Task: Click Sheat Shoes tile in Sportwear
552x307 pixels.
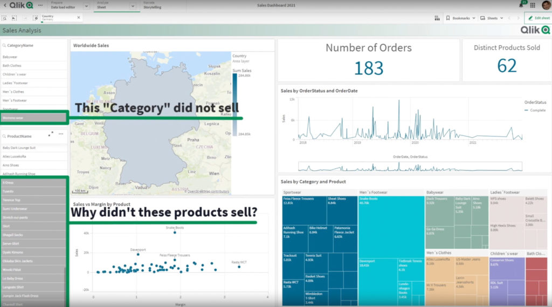Action: point(342,210)
